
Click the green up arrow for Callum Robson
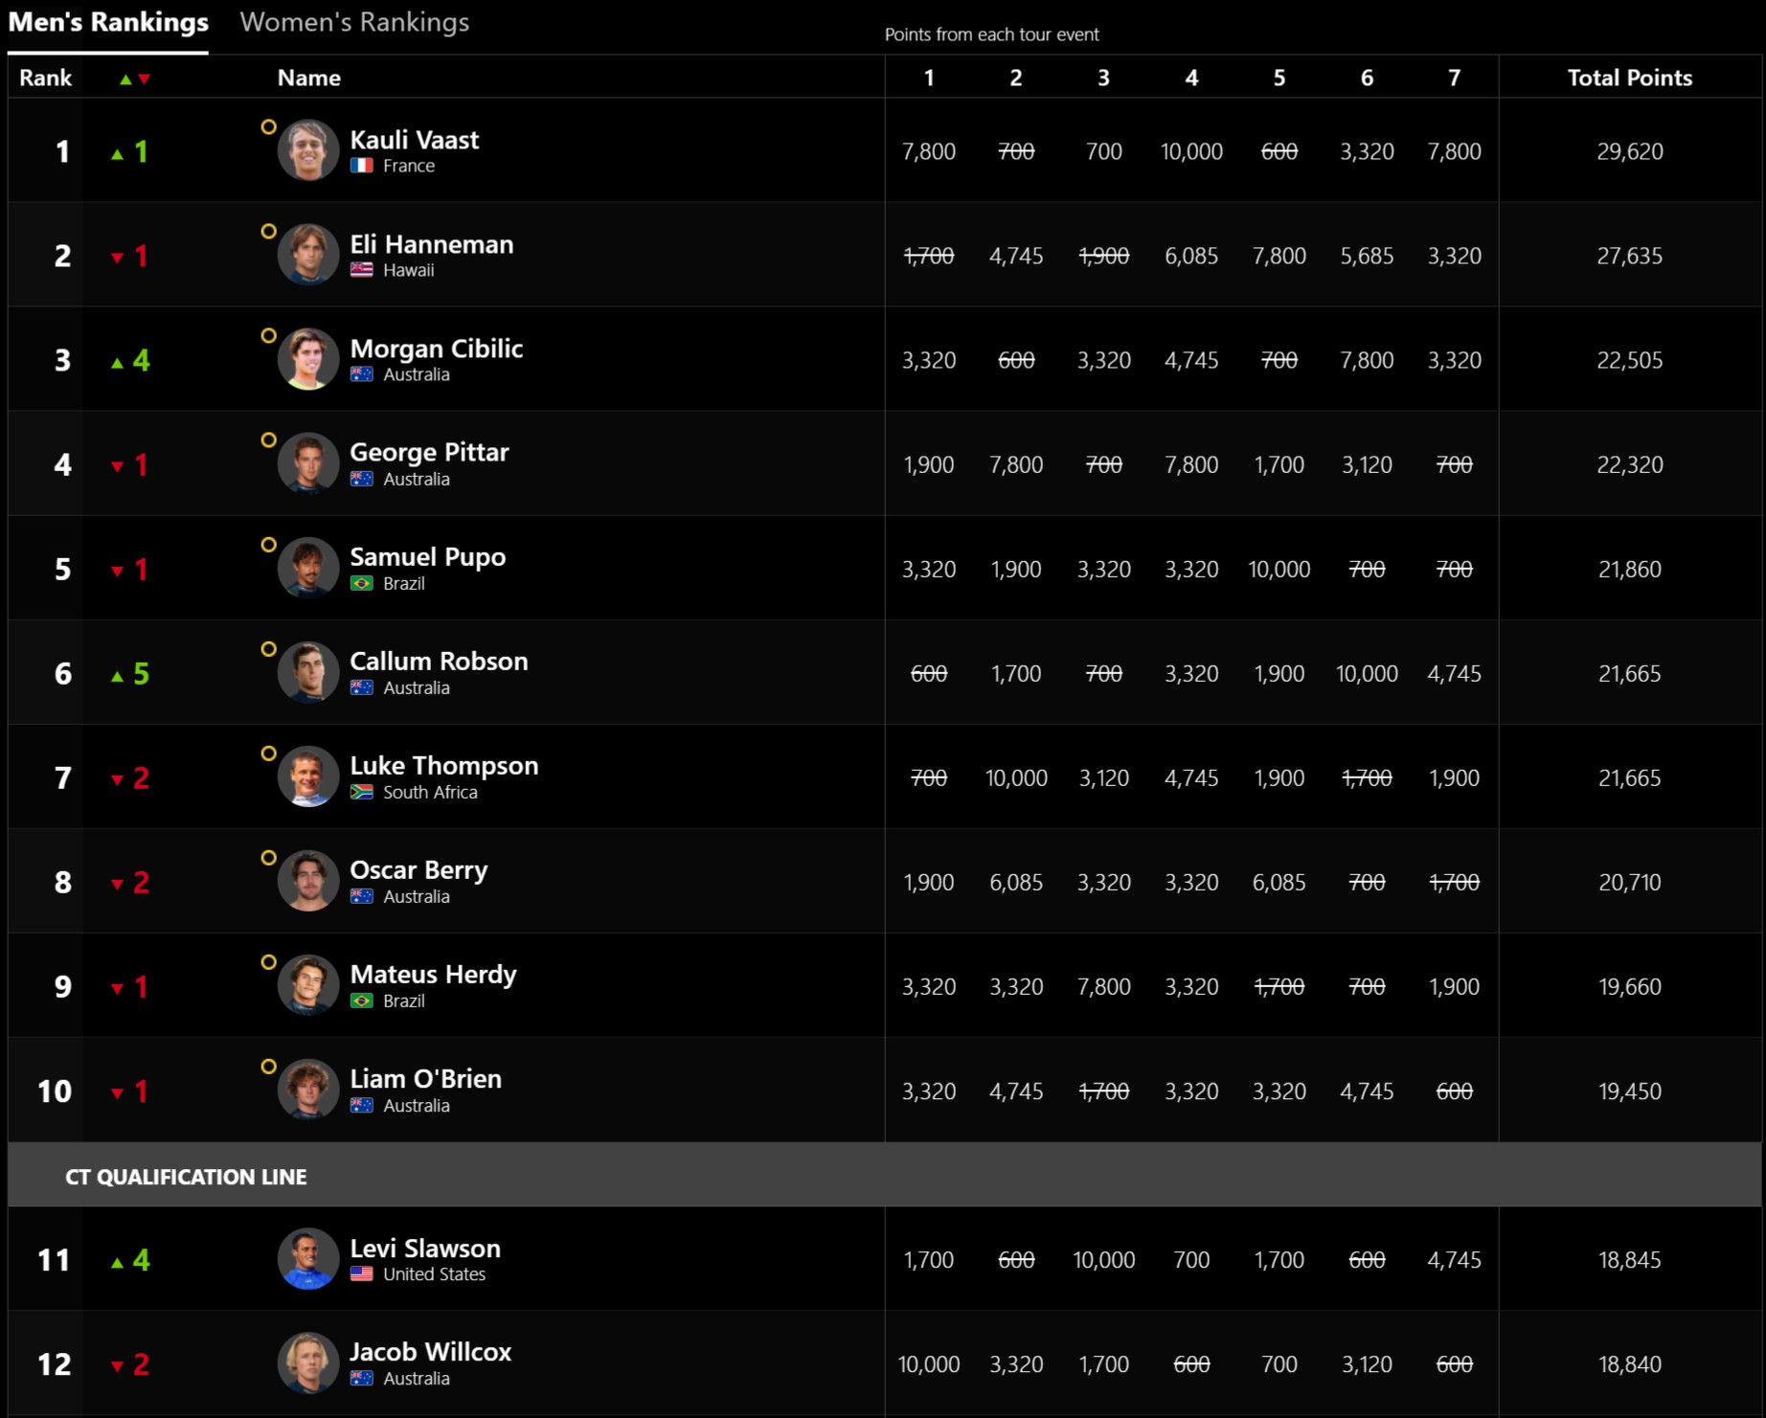tap(118, 676)
